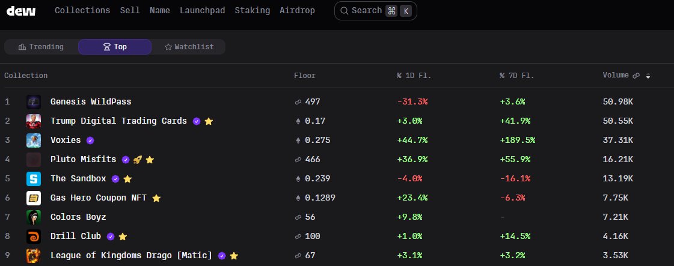This screenshot has height=266, width=674.
Task: Click the Pluto Misfits thumbnail
Action: (34, 160)
